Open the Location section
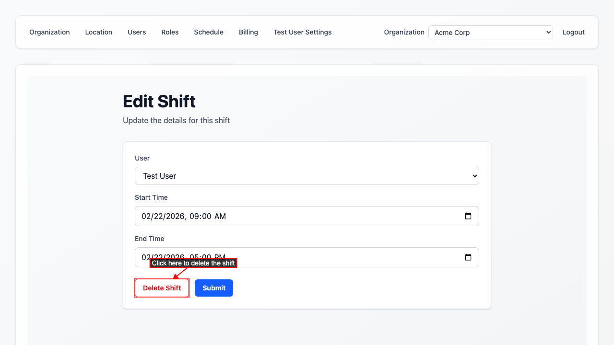Image resolution: width=614 pixels, height=345 pixels. (x=98, y=32)
